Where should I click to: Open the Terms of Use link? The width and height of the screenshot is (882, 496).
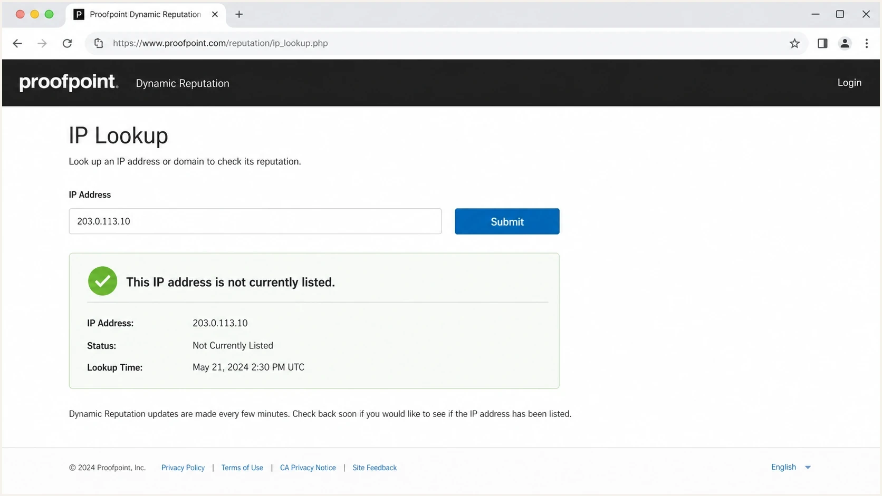click(242, 468)
